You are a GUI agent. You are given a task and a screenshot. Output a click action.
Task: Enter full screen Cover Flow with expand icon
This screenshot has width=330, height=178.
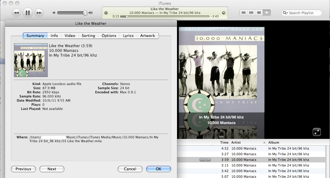click(317, 132)
